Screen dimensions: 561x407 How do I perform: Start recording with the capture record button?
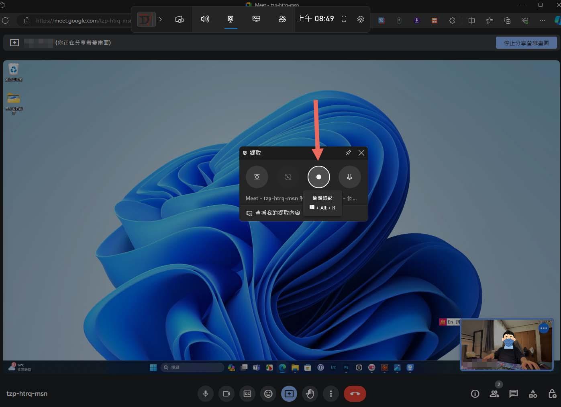(x=318, y=177)
